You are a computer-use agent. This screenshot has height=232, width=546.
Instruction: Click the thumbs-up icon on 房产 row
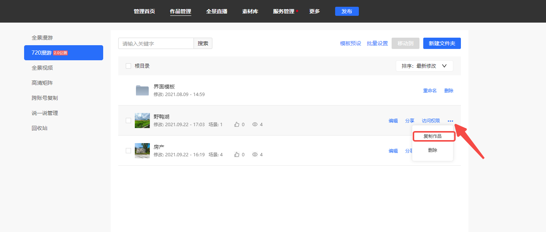click(237, 154)
